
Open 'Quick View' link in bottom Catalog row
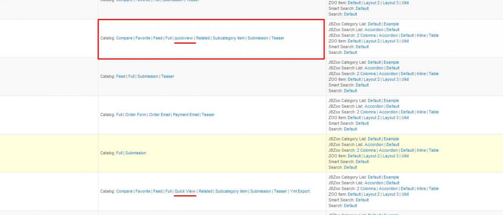point(185,191)
